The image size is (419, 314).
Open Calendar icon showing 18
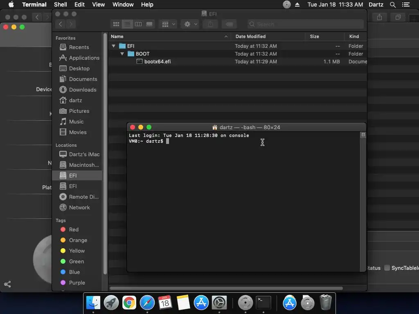[165, 303]
